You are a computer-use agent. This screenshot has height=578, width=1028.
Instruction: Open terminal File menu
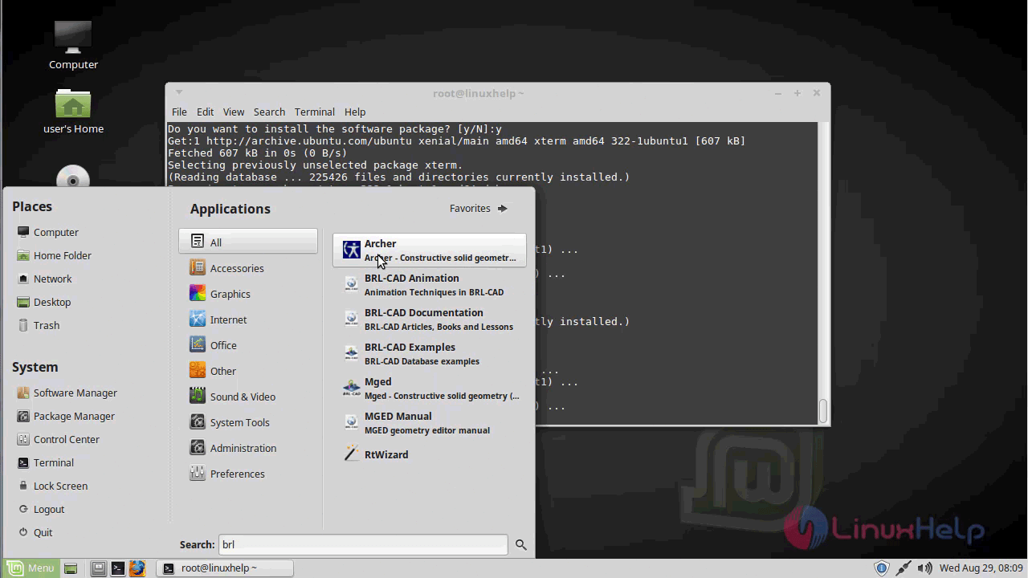179,112
